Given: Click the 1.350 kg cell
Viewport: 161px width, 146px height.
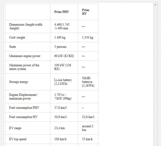Looking at the screenshot, I should 88,37.
